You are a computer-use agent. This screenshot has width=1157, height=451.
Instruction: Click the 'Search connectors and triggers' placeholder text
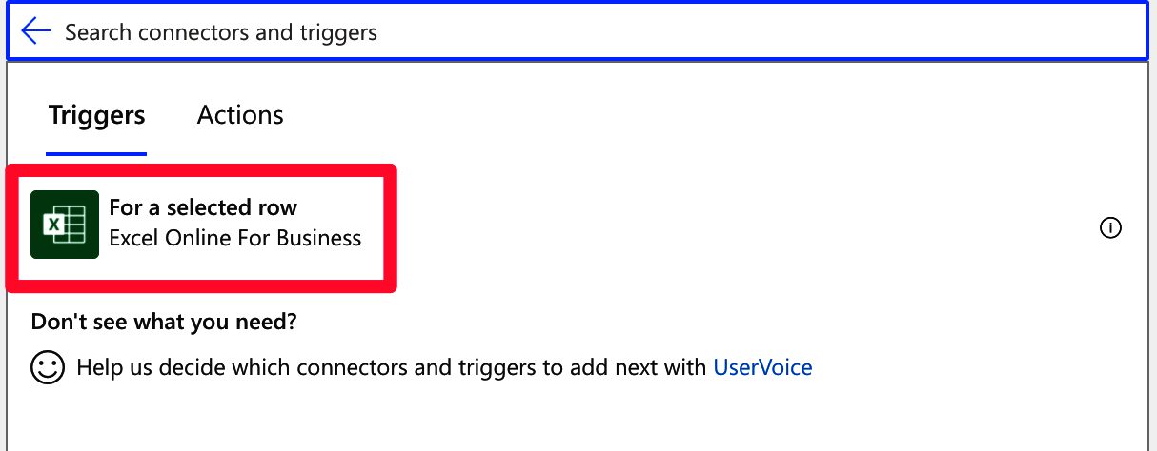click(221, 32)
